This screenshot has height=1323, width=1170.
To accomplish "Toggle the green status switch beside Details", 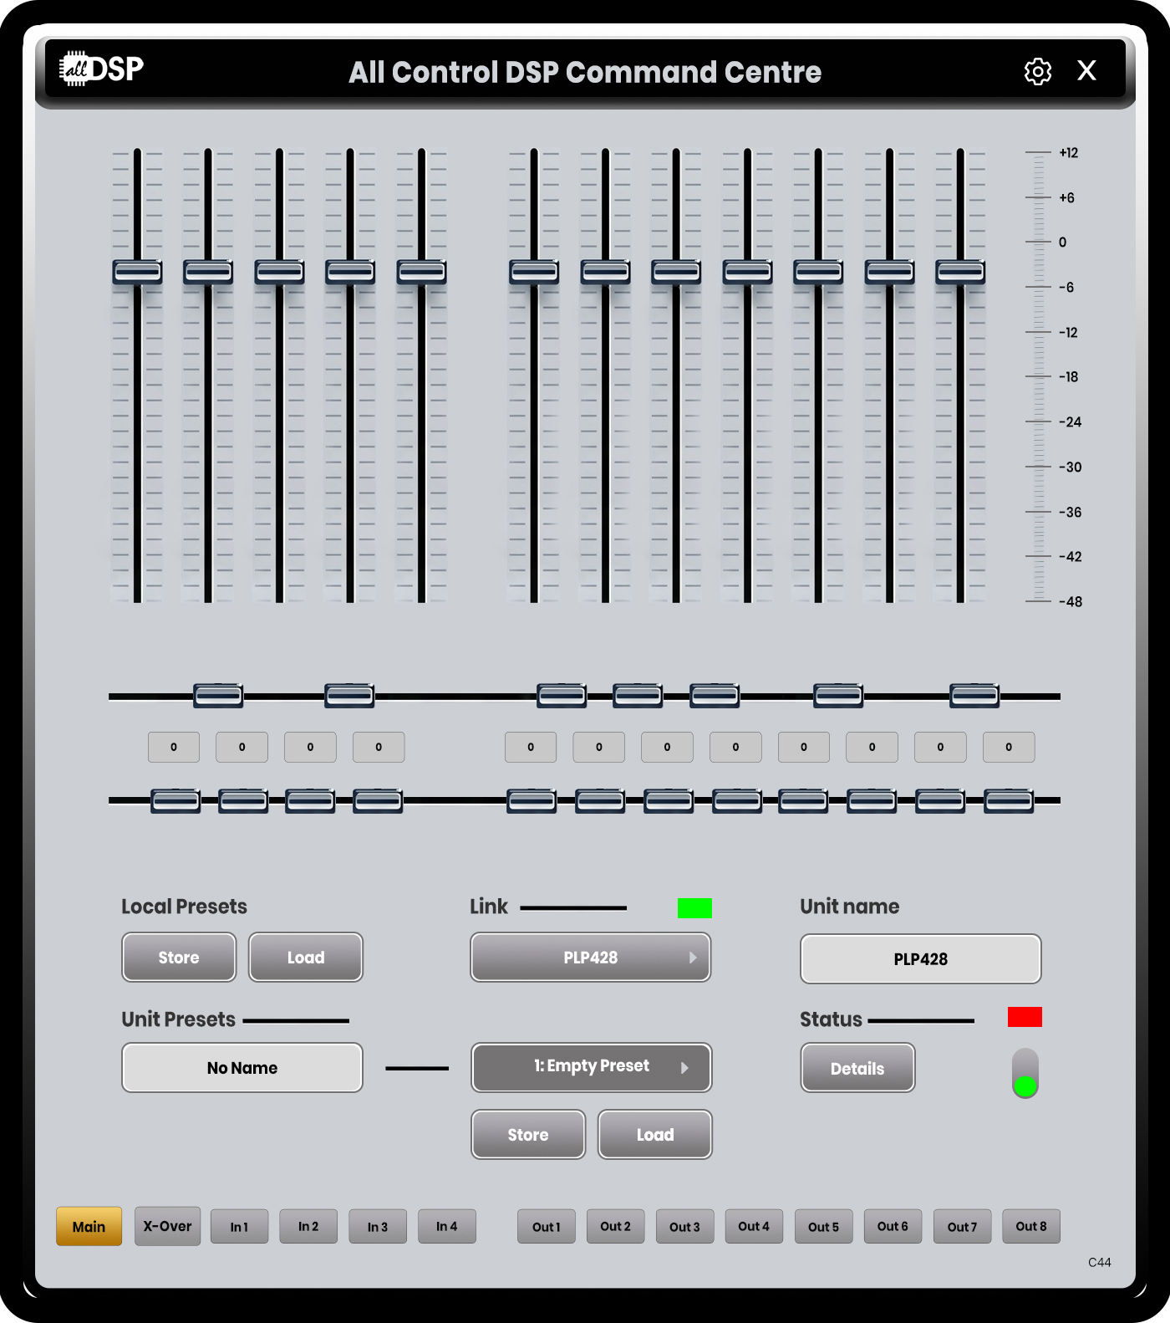I will point(1025,1073).
